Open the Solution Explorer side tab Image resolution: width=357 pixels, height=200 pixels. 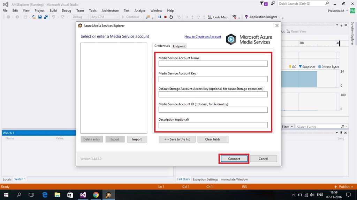pos(352,34)
